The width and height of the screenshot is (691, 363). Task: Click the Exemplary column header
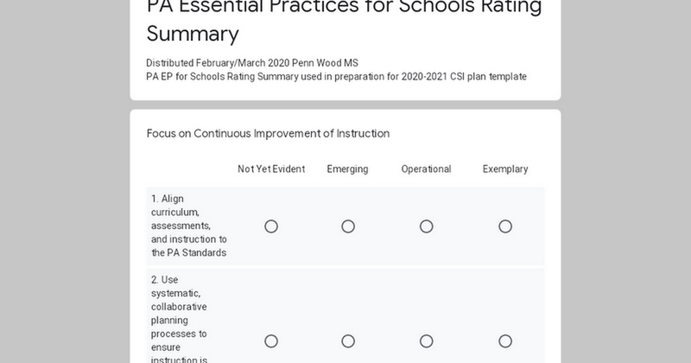point(505,169)
